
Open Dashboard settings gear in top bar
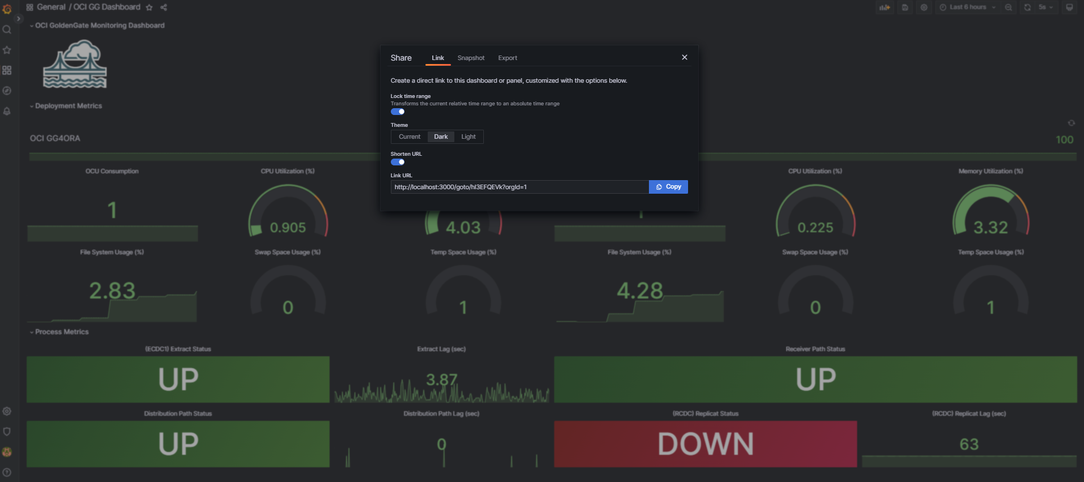tap(924, 7)
